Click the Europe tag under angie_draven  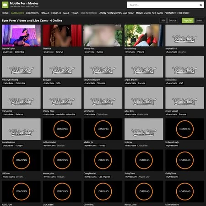pyautogui.click(x=141, y=83)
